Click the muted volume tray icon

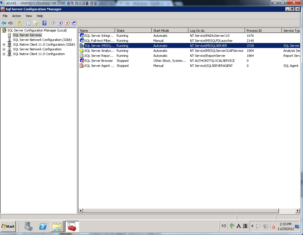click(x=273, y=226)
